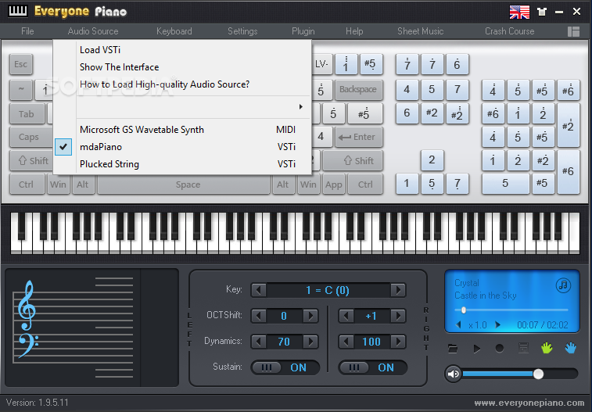Open the Sheet Music menu
592x412 pixels.
420,31
